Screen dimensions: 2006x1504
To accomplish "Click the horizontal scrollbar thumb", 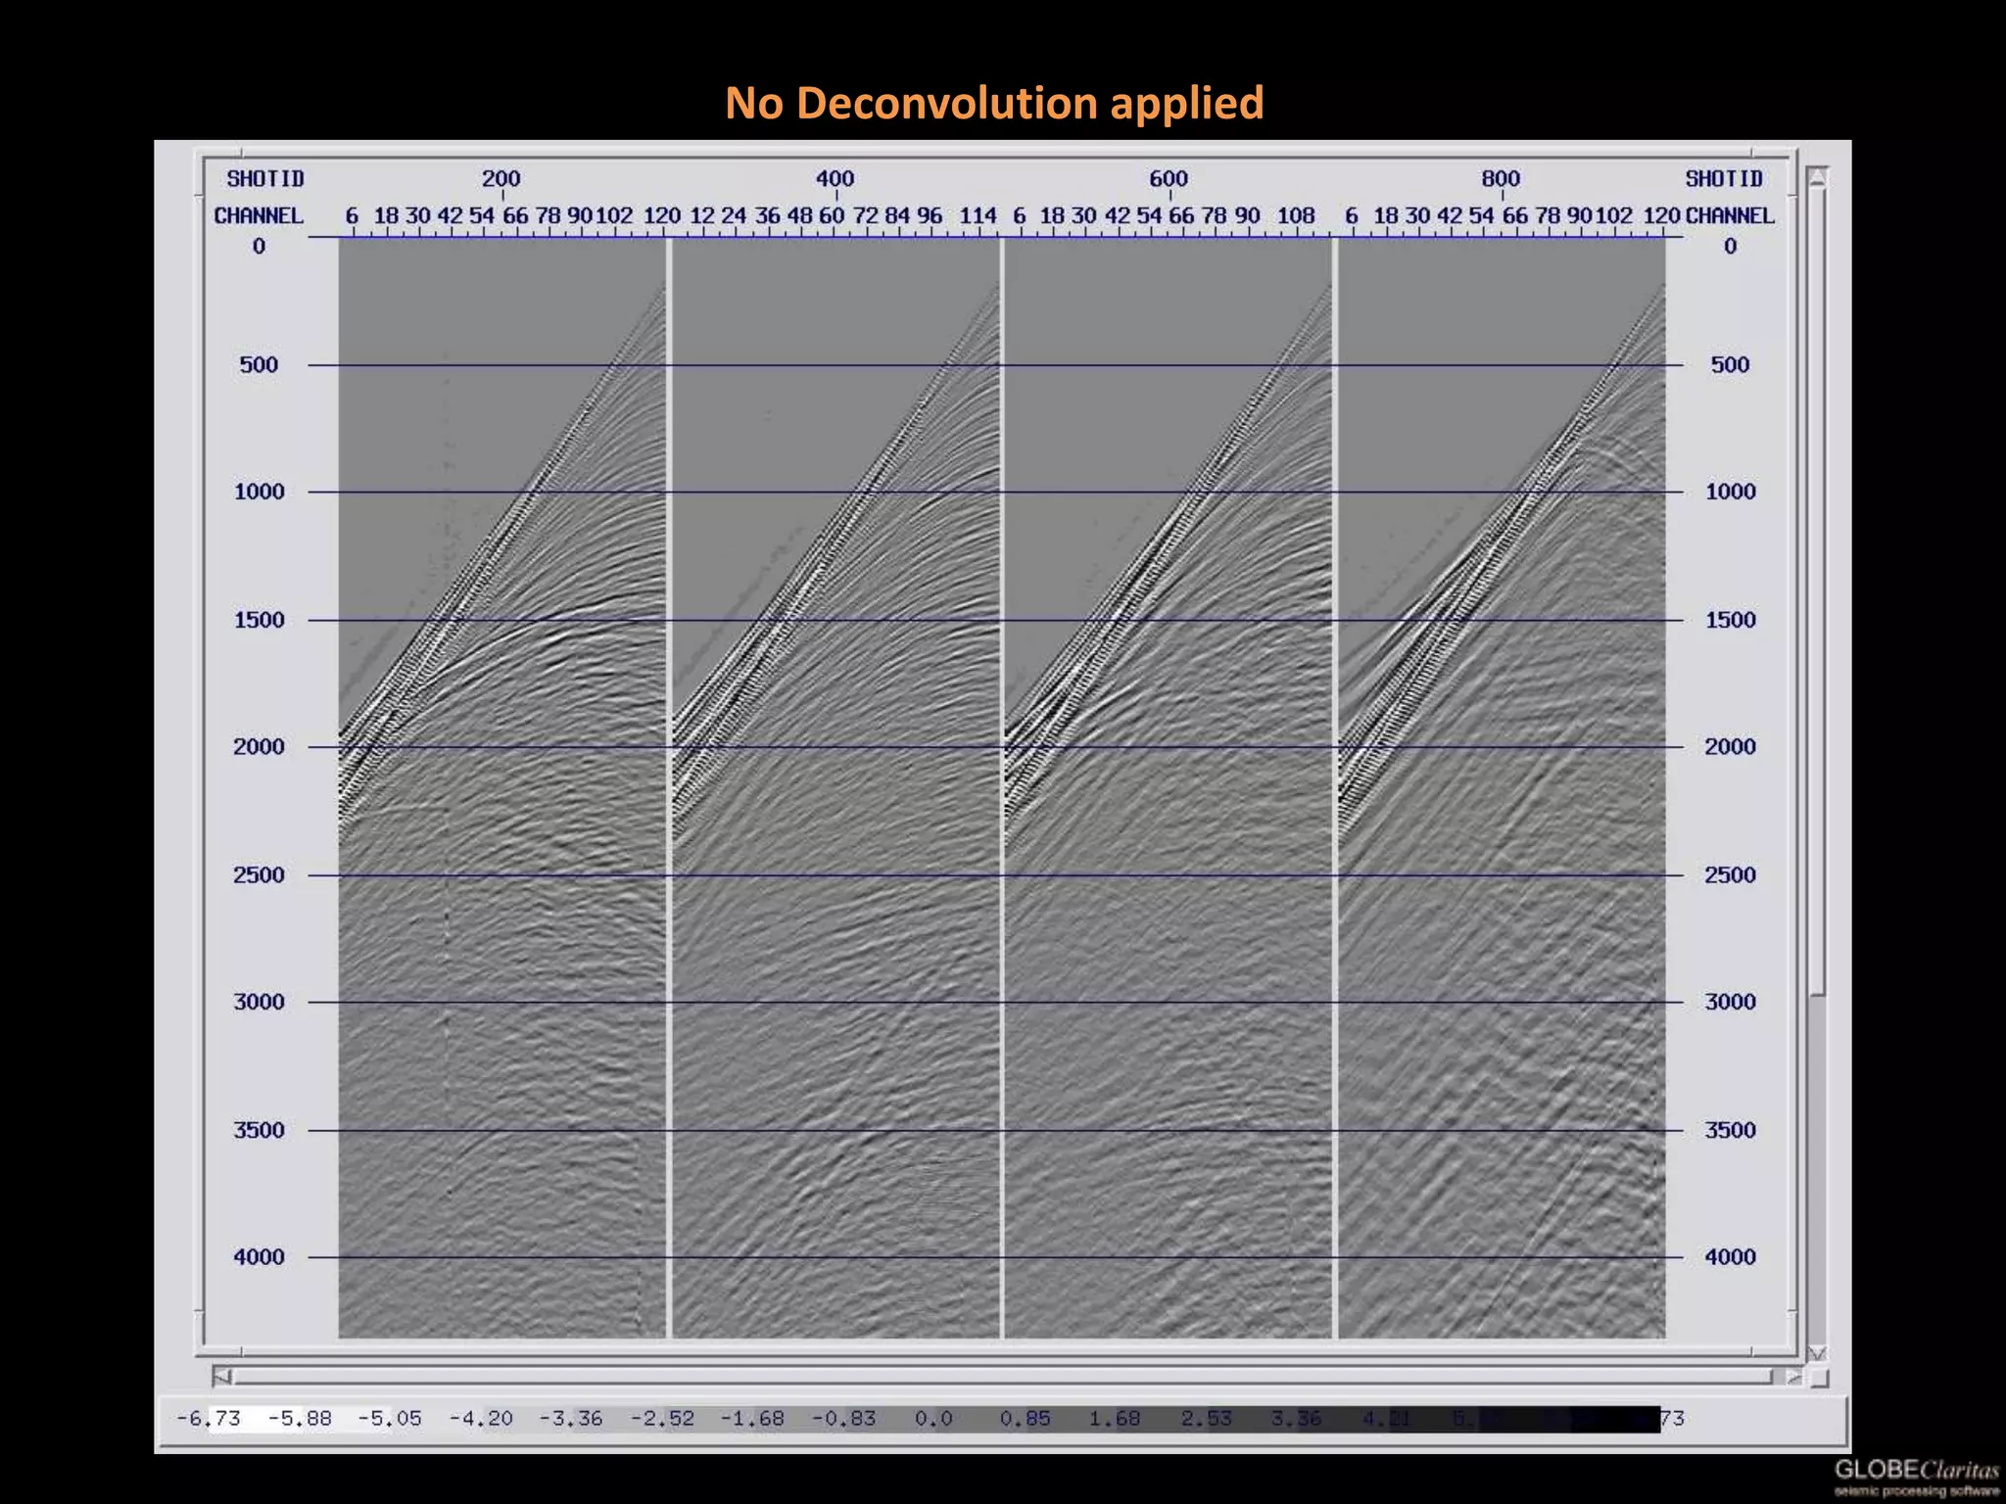I will coord(999,1377).
